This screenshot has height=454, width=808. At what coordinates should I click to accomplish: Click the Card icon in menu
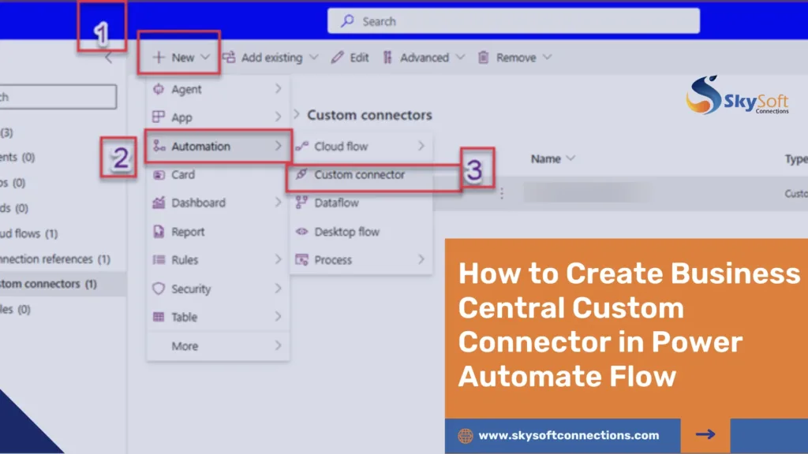(x=159, y=174)
